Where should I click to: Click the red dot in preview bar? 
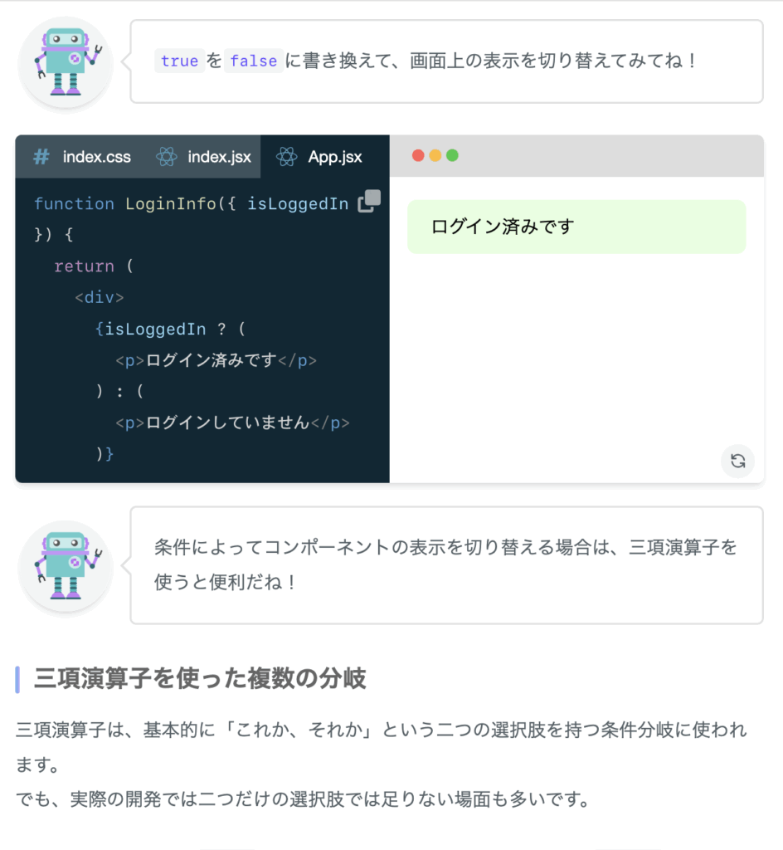tap(417, 155)
